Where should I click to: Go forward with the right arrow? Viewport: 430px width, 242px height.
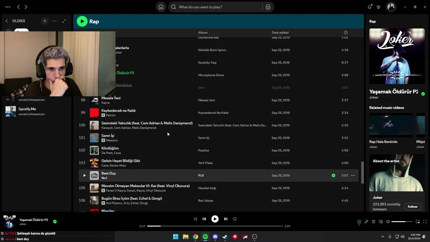[x=26, y=7]
